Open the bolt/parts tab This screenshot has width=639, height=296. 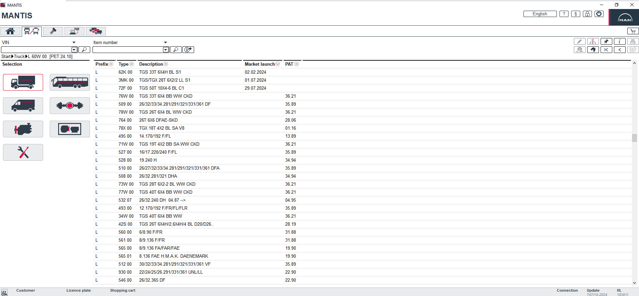tap(53, 31)
